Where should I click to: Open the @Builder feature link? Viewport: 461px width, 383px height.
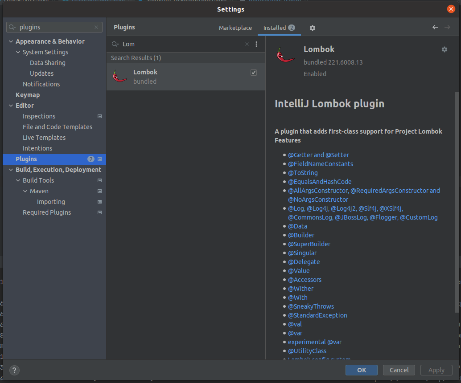coord(301,235)
